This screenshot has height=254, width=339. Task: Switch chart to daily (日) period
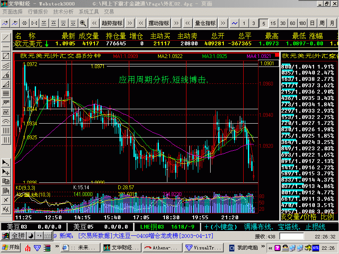point(312,23)
